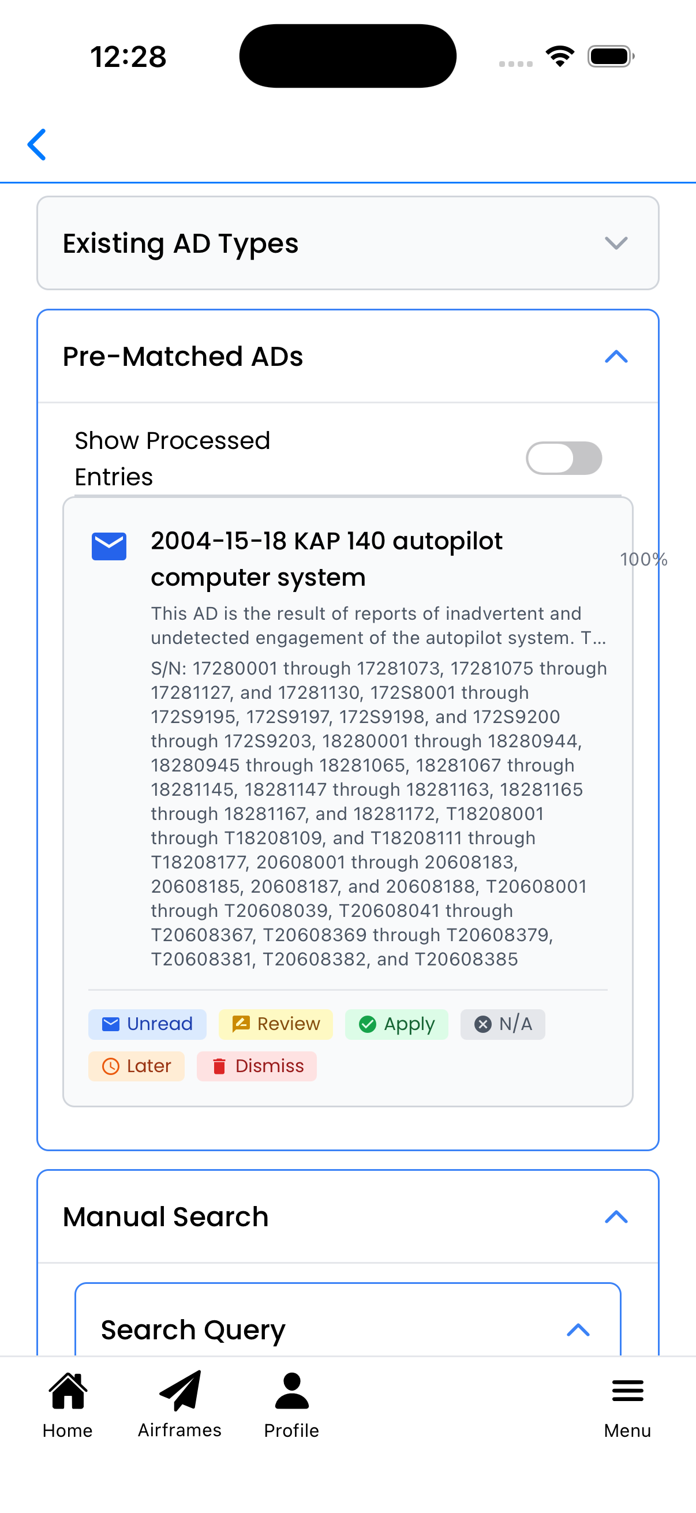This screenshot has width=696, height=1513.
Task: Select the envelope icon on the AD entry
Action: pos(109,546)
